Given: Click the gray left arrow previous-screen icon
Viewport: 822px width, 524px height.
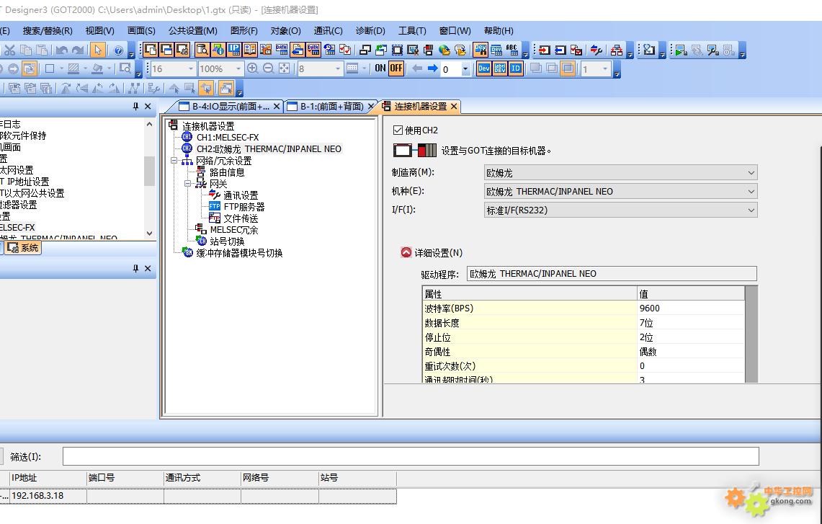Looking at the screenshot, I should coord(417,68).
